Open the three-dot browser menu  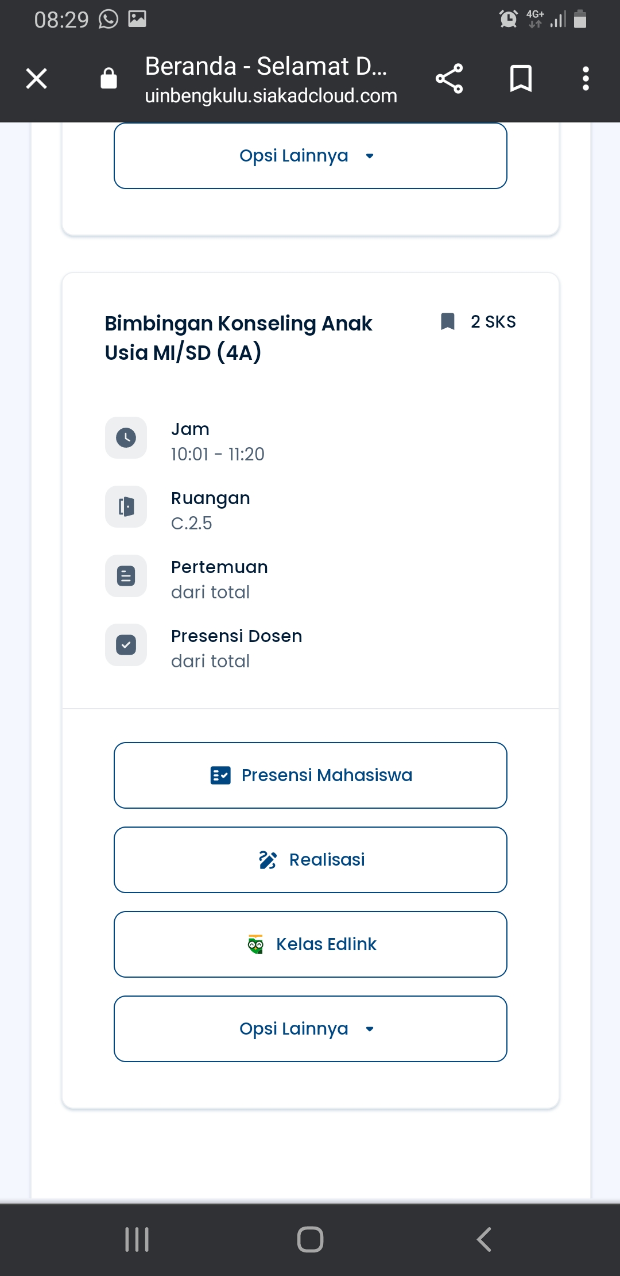tap(585, 79)
